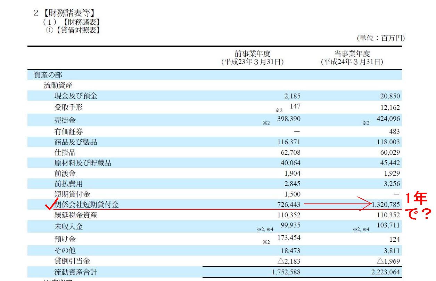436x281 pixels.
Task: Select the 未収入金 row label
Action: coord(68,227)
